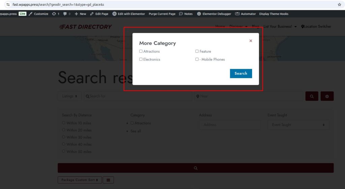Tick the Electronics category checkbox

coord(141,59)
